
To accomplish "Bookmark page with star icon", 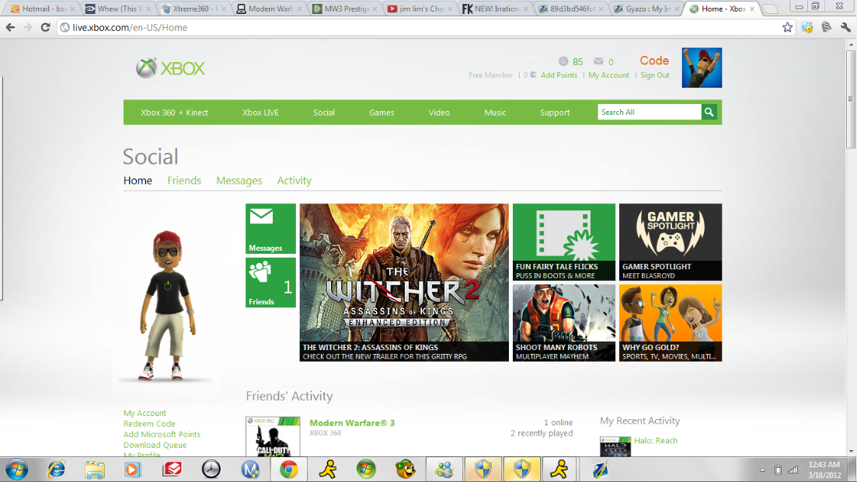I will [x=787, y=27].
